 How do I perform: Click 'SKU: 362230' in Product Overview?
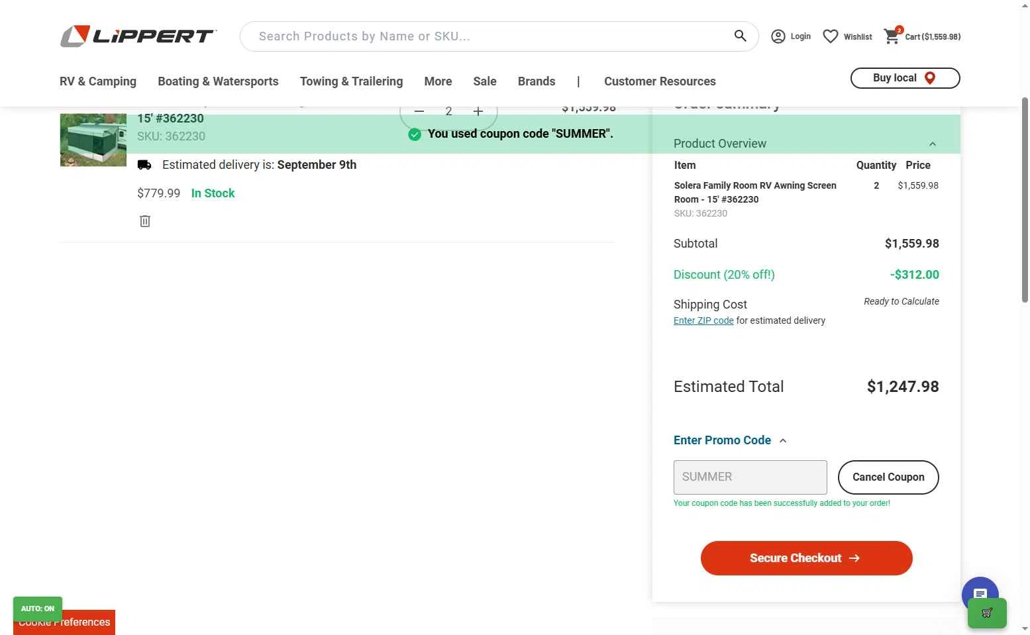tap(700, 213)
